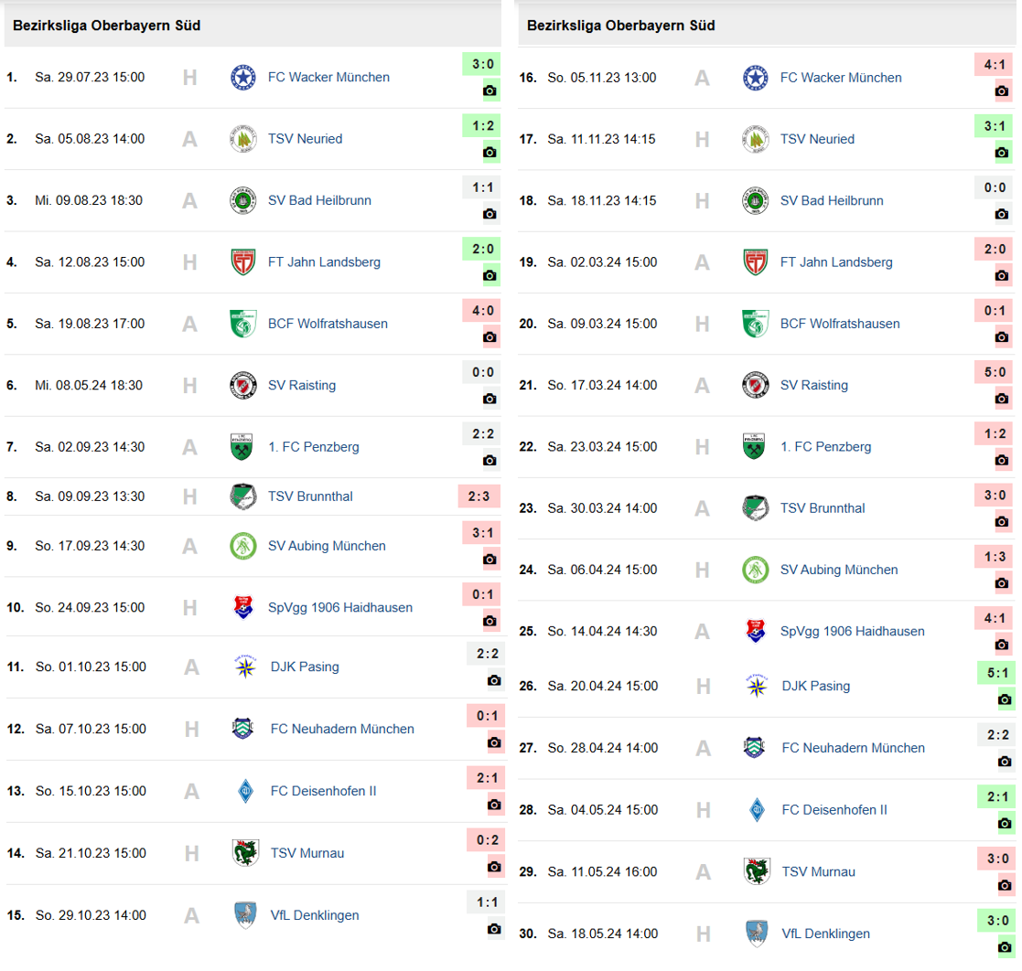This screenshot has width=1022, height=971.
Task: Click FC Deisenhofen II crest on matchday 13
Action: 245,791
